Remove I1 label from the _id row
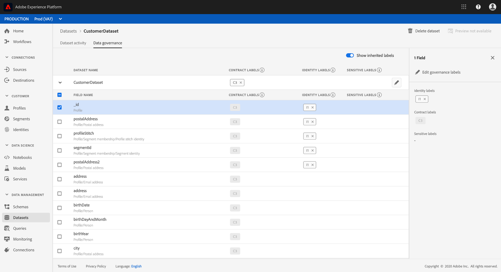501x272 pixels. (x=313, y=108)
